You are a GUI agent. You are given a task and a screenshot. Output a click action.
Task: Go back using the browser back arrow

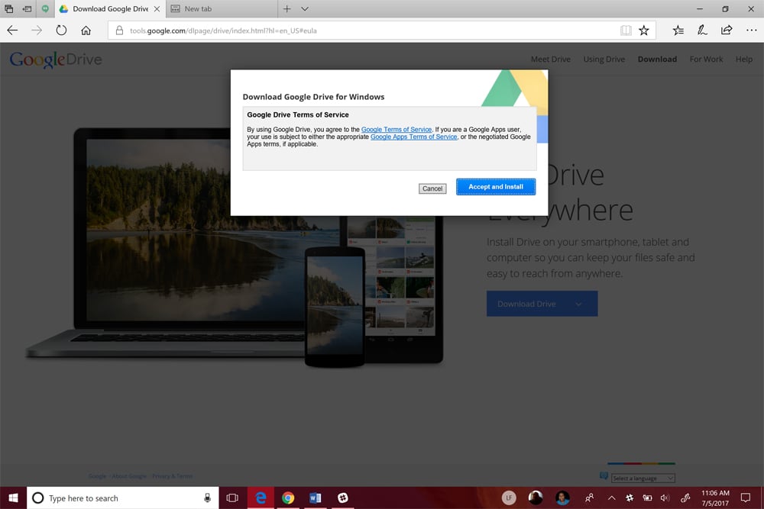(x=12, y=31)
